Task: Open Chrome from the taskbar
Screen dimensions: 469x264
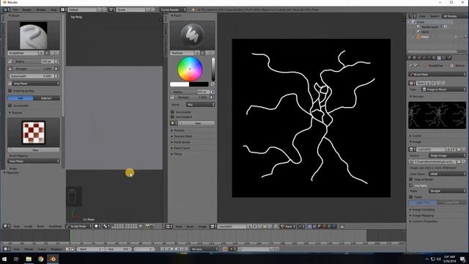Action: [x=41, y=259]
